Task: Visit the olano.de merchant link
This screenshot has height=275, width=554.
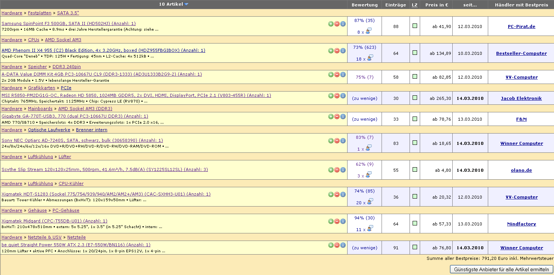Action: point(521,170)
